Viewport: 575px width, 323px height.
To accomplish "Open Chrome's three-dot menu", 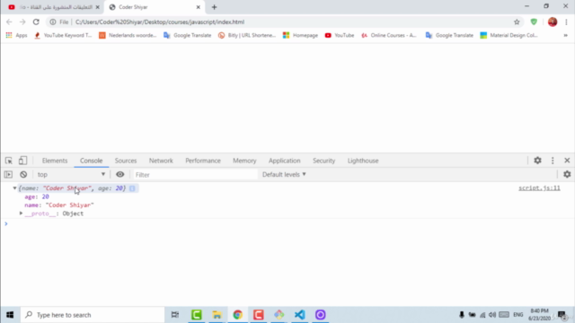I will (x=566, y=22).
